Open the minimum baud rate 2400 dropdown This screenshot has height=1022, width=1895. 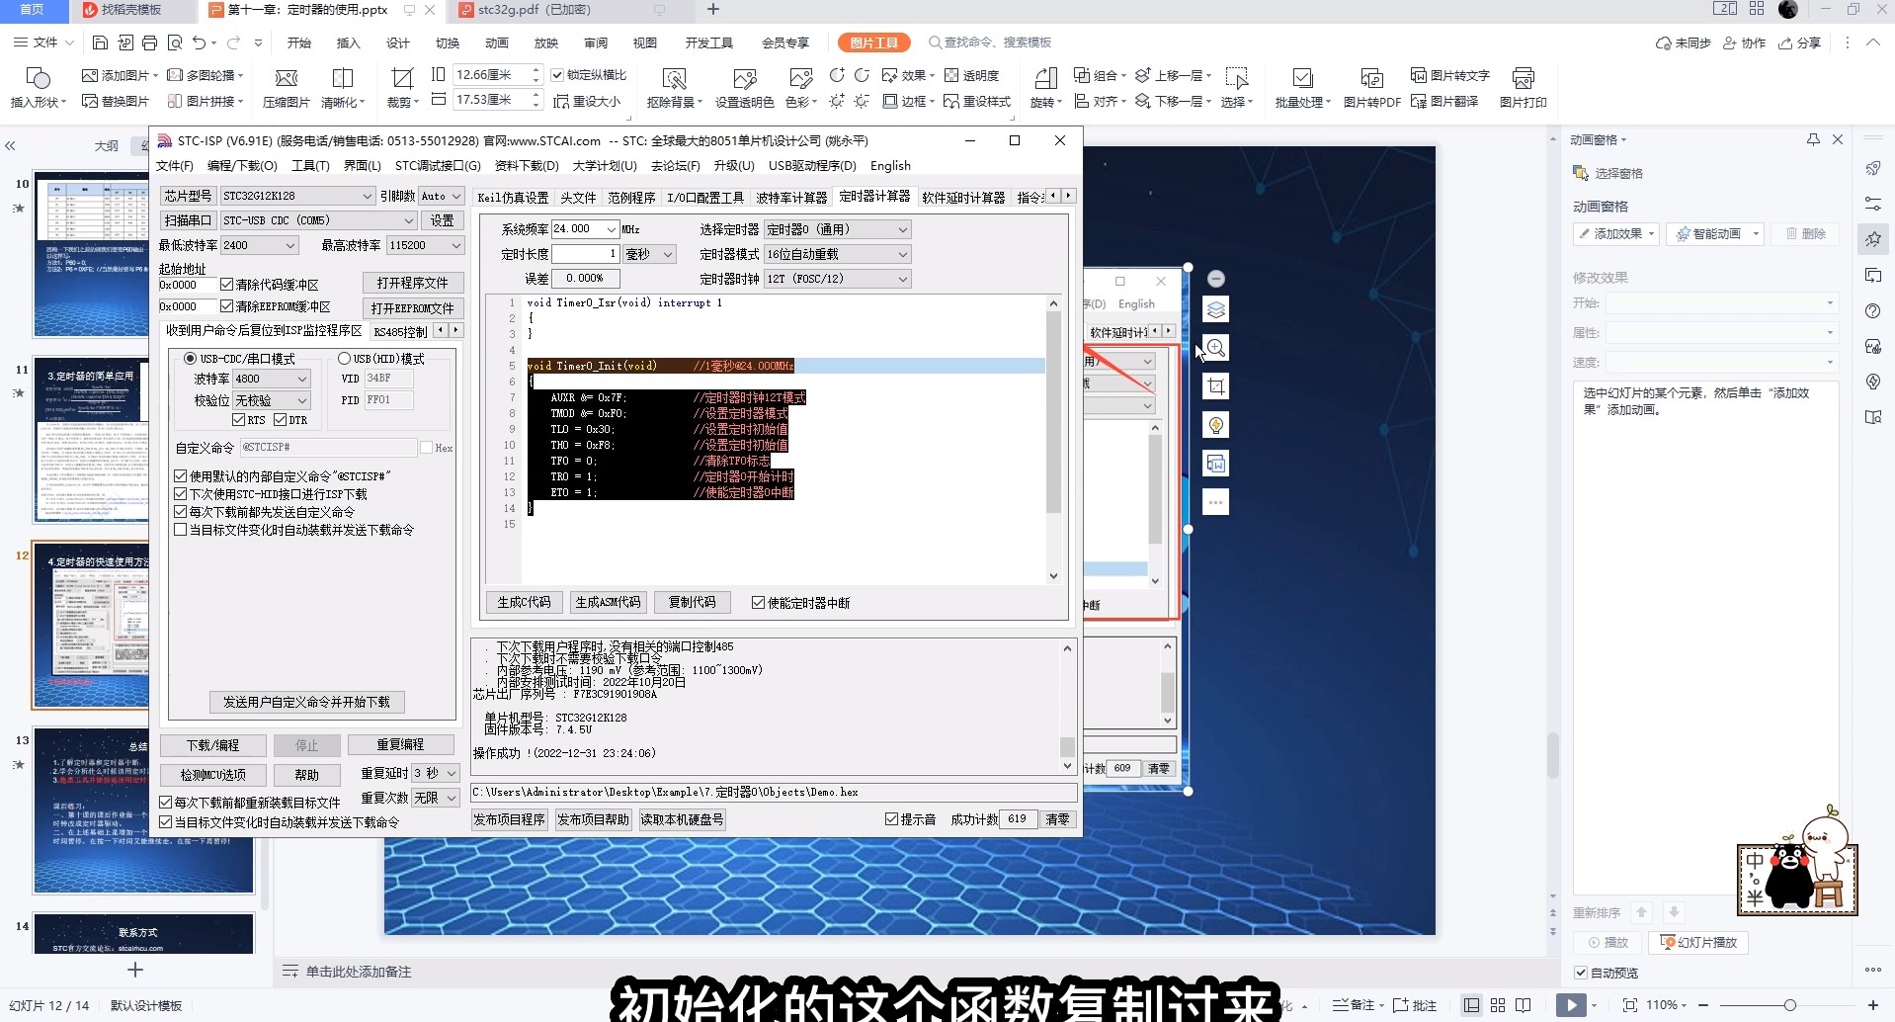(x=260, y=245)
